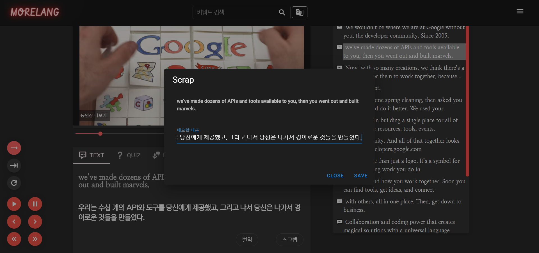Click the double-left rewind button
The height and width of the screenshot is (253, 539).
(x=14, y=239)
